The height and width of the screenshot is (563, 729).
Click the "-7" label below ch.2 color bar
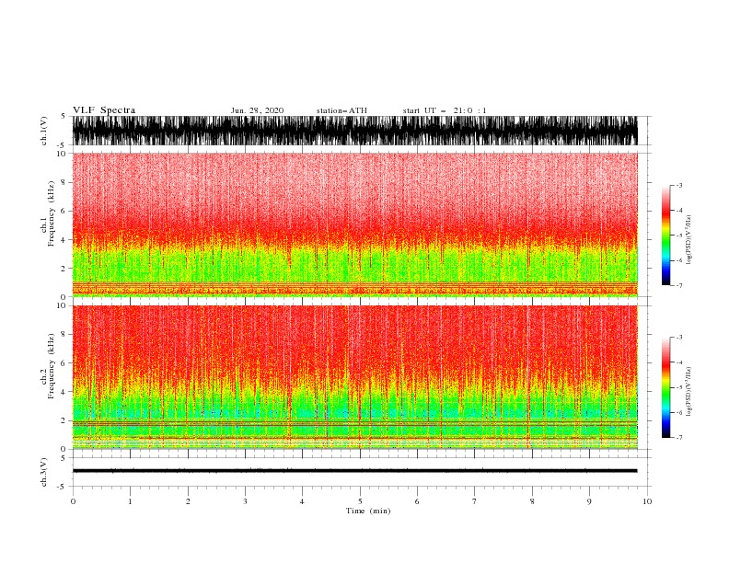pyautogui.click(x=678, y=438)
